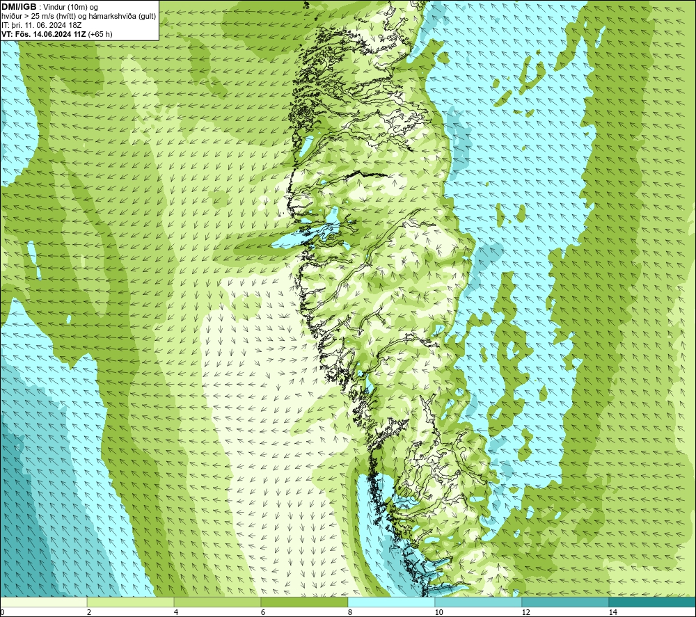Click the scale label 4
This screenshot has width=696, height=617.
[176, 612]
